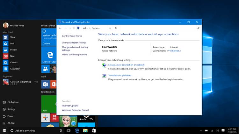
Task: Click Set up a new connection or network
Action: 126,65
